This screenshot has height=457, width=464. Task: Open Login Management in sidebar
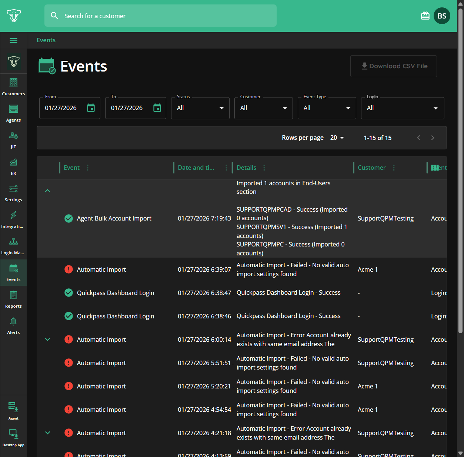13,246
